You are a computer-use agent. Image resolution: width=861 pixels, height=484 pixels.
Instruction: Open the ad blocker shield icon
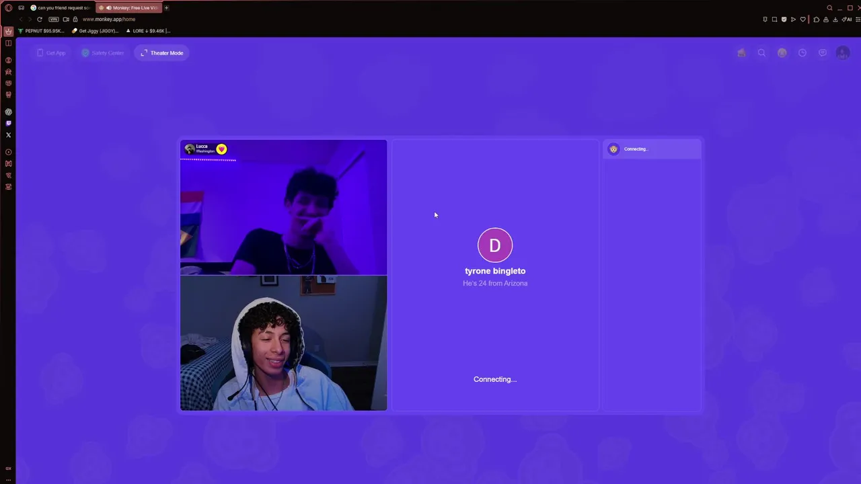784,19
